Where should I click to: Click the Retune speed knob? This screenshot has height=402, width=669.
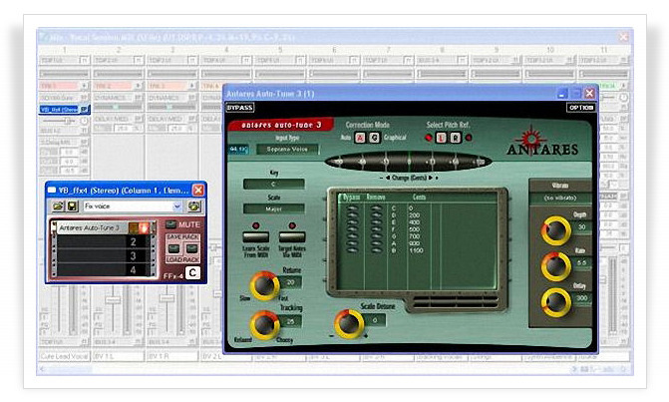click(x=264, y=286)
